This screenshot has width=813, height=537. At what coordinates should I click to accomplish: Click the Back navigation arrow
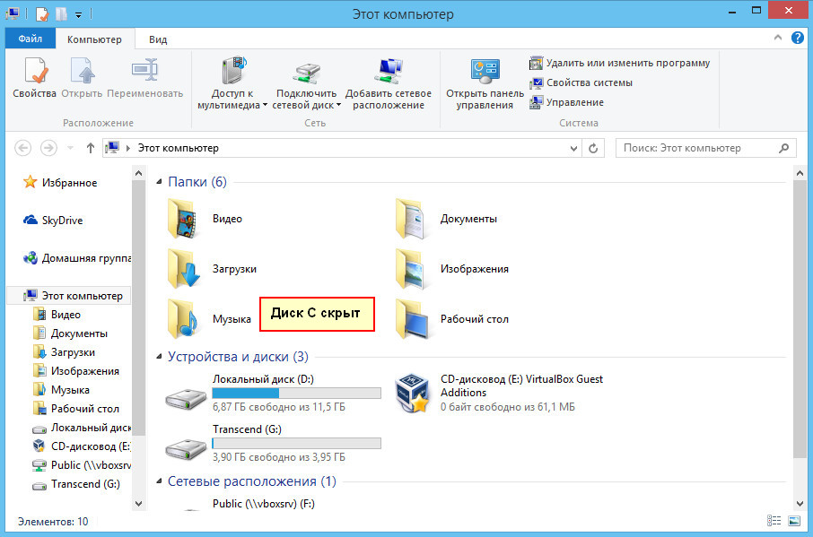click(22, 148)
